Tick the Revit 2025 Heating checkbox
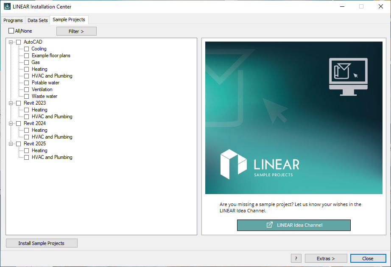Image resolution: width=391 pixels, height=267 pixels. point(26,150)
